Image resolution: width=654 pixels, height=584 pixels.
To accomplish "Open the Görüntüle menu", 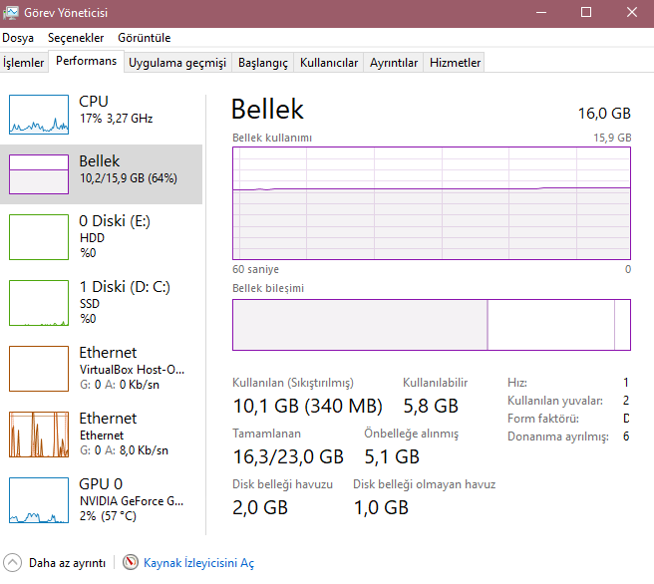I will pyautogui.click(x=144, y=38).
